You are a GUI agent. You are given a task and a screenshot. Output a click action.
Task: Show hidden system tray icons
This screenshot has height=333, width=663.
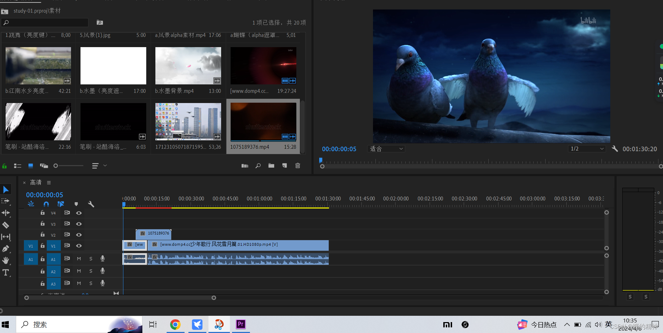(567, 325)
